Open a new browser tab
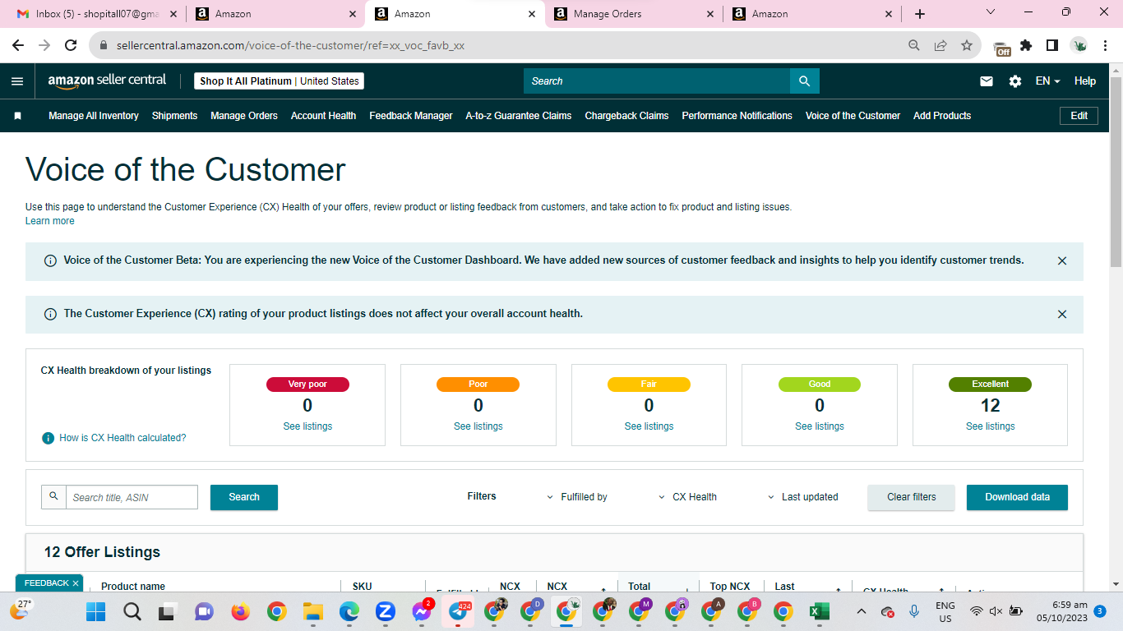 (x=920, y=14)
